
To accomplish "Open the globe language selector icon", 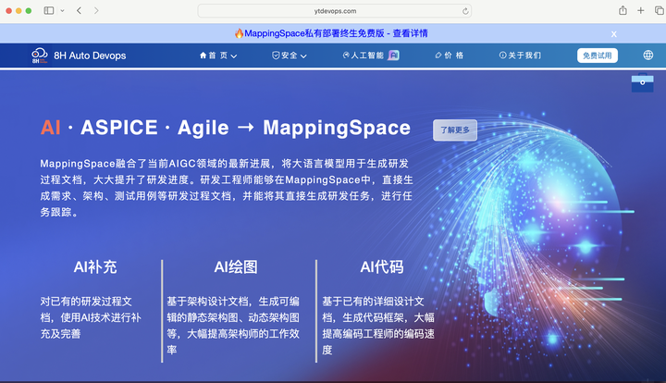I will 647,56.
